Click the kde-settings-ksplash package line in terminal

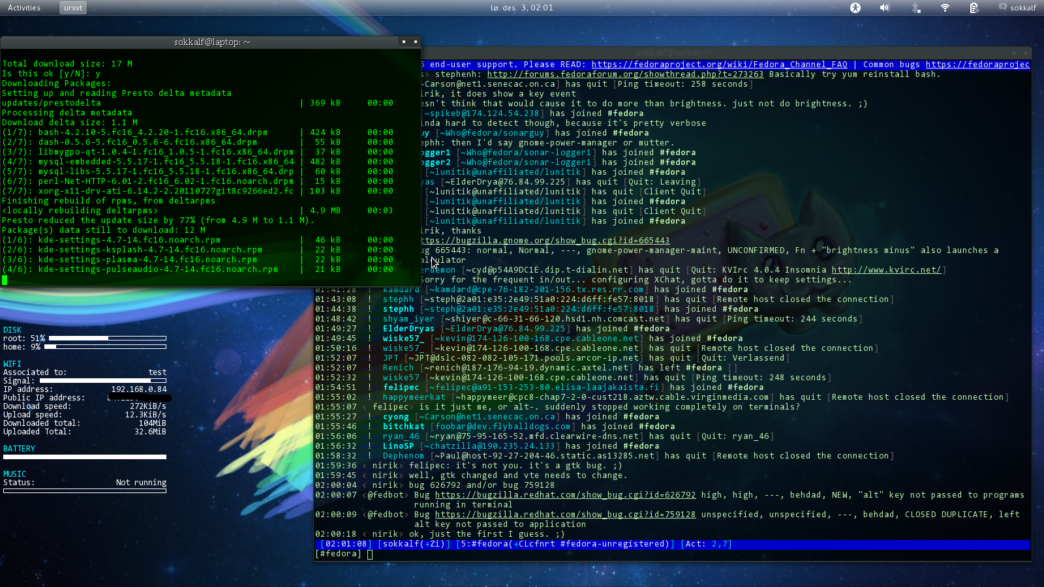pos(198,250)
